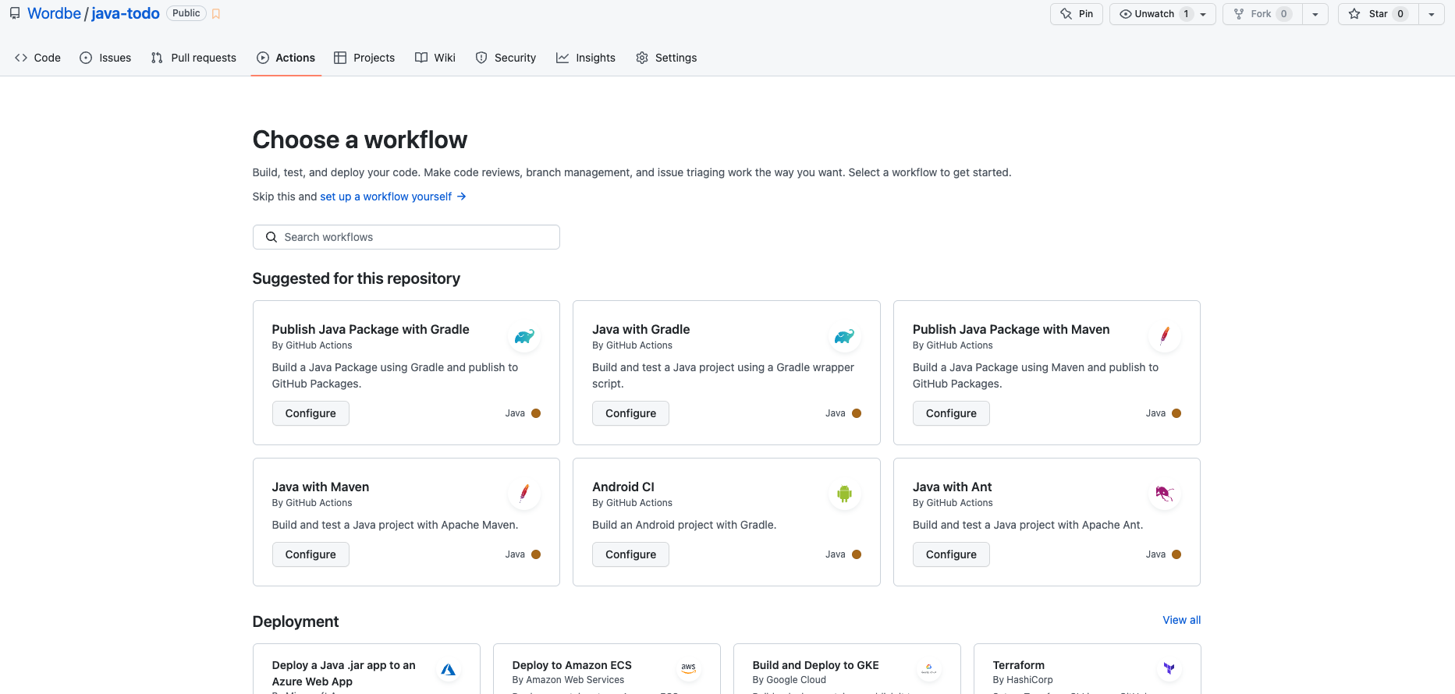Click the magnifier icon in Search workflows field

[x=271, y=237]
